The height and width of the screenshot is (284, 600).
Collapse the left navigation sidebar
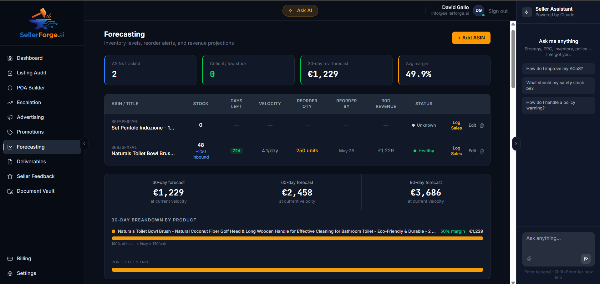pyautogui.click(x=84, y=144)
